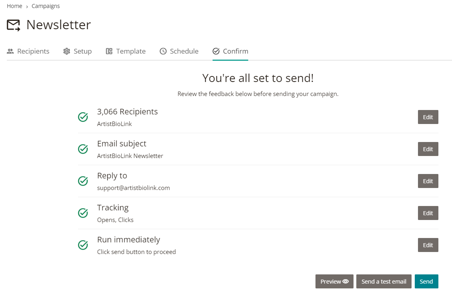This screenshot has height=300, width=452.
Task: Click the support@artistbiolink.com address
Action: click(133, 188)
